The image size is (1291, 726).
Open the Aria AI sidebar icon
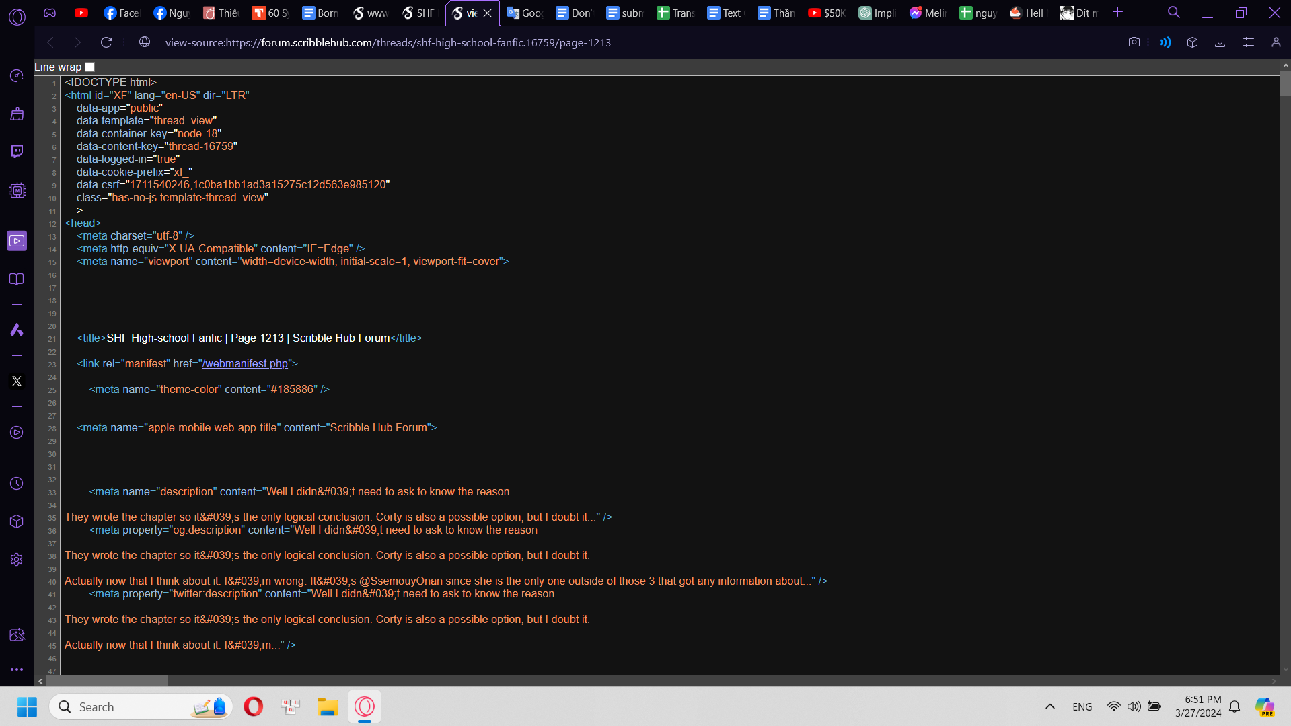point(17,330)
